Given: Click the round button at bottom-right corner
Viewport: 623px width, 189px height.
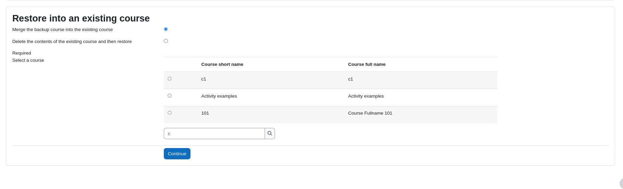Looking at the screenshot, I should click(621, 184).
